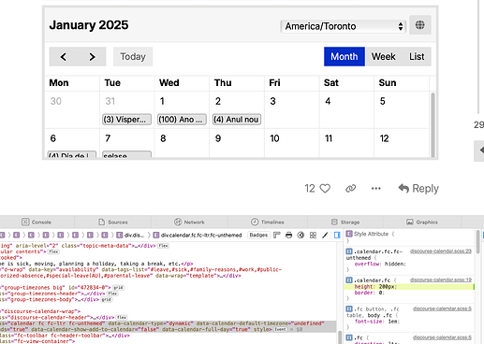Open the ellipsis more-actions menu on the post
The width and height of the screenshot is (484, 344).
[376, 189]
